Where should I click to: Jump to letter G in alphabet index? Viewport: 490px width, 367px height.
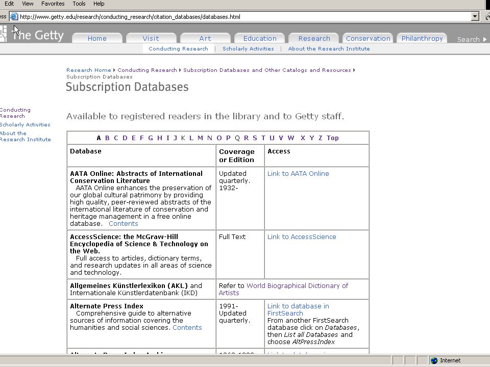(x=150, y=138)
